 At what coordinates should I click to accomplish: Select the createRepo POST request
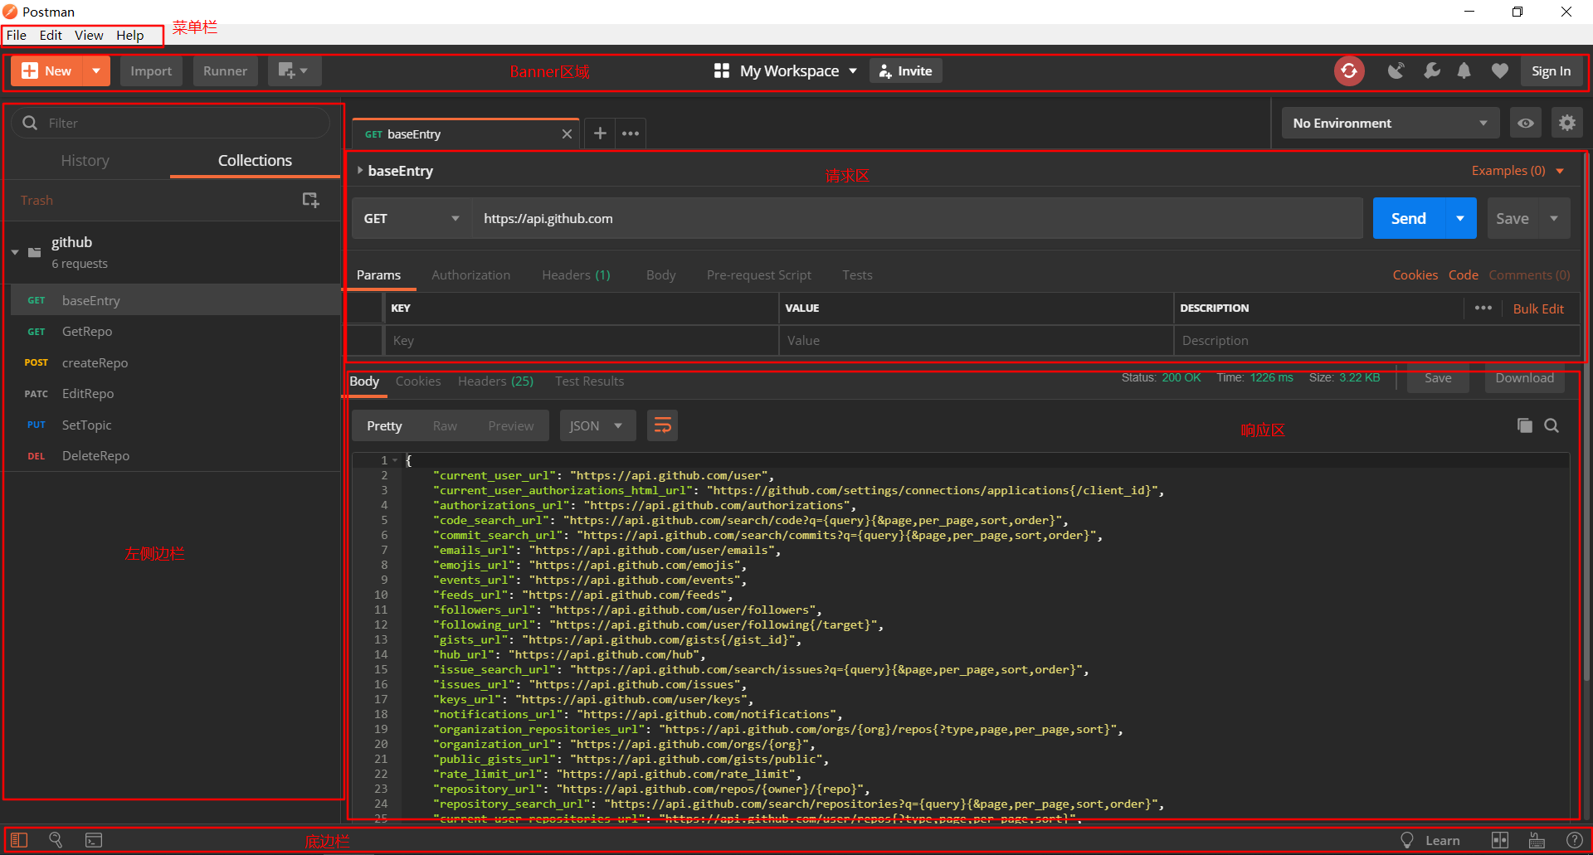pos(174,362)
